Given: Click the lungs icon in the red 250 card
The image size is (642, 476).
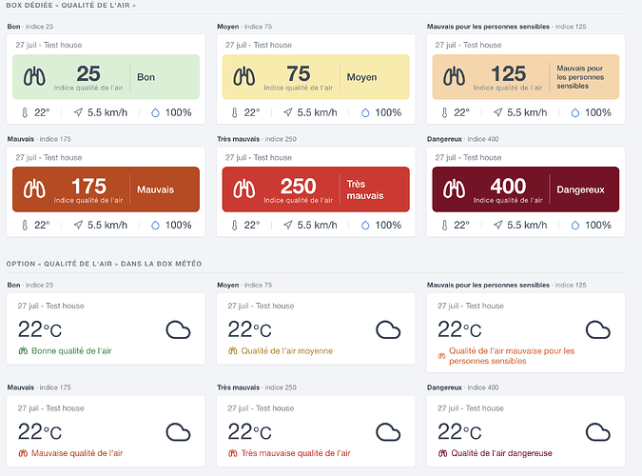Looking at the screenshot, I should pyautogui.click(x=244, y=189).
